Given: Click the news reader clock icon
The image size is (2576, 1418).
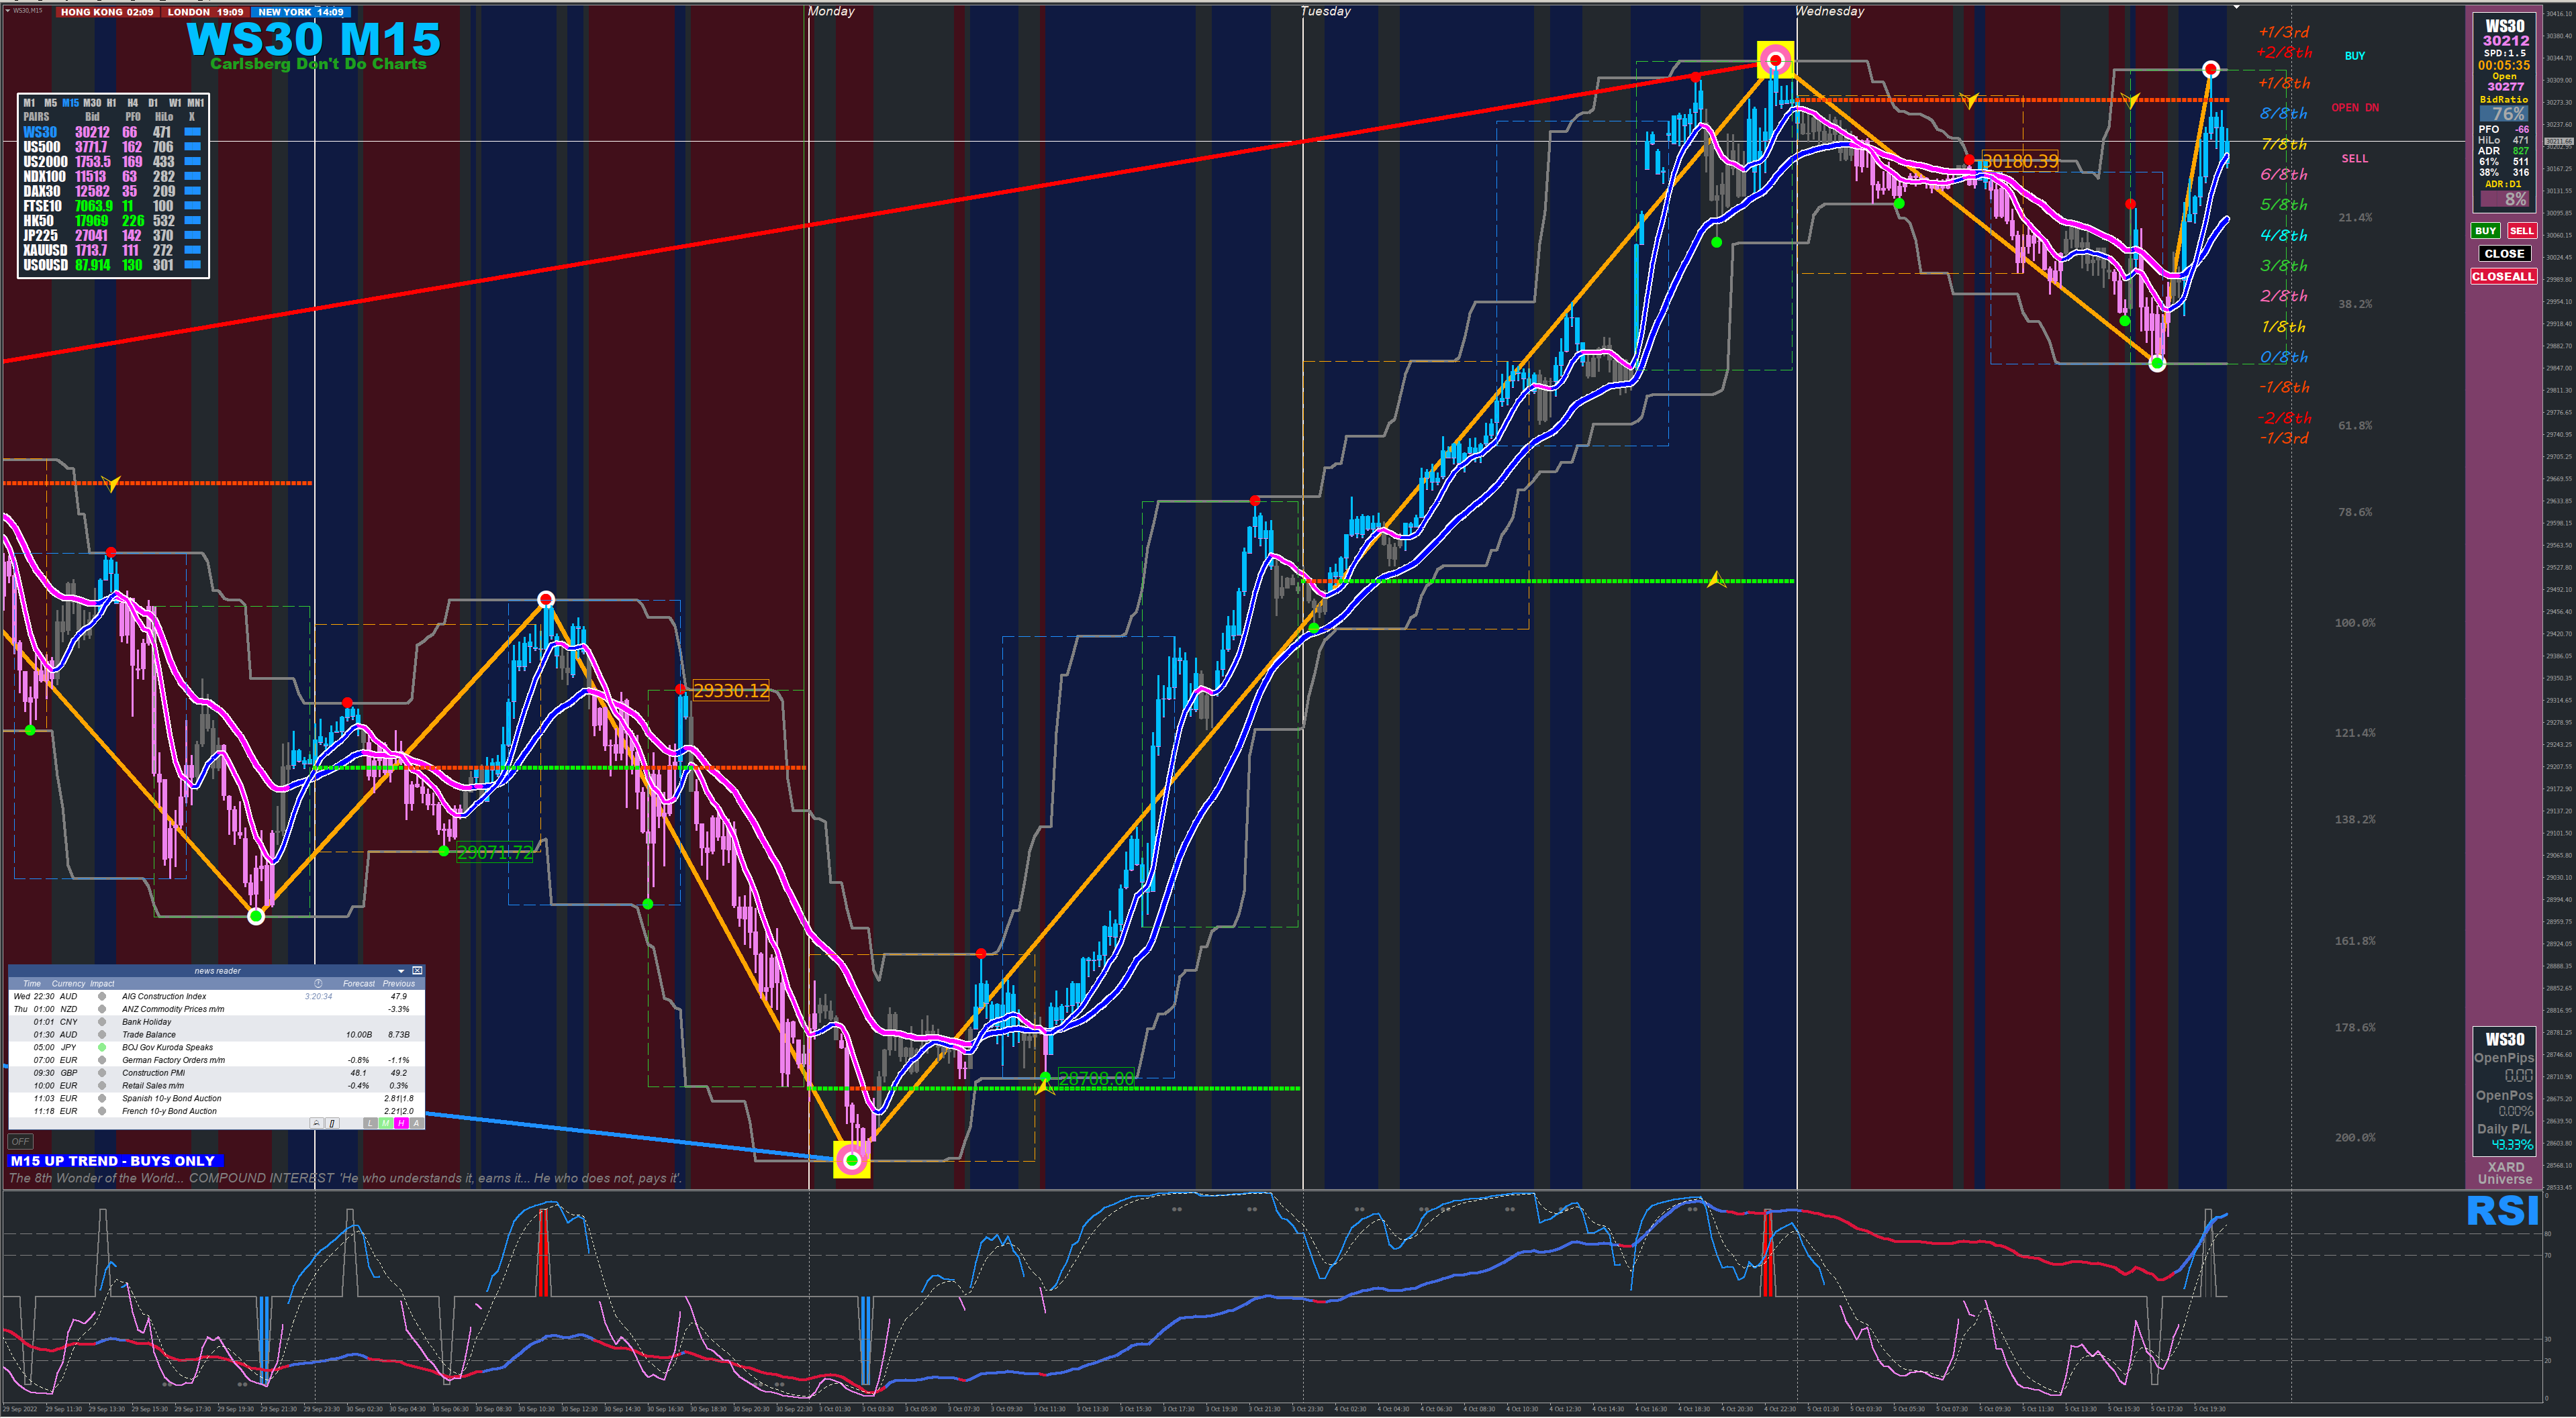Looking at the screenshot, I should 318,983.
